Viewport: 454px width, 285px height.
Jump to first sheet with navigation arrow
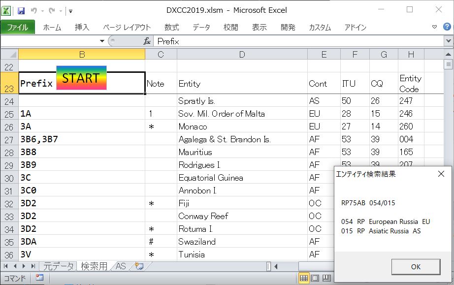[x=7, y=266]
